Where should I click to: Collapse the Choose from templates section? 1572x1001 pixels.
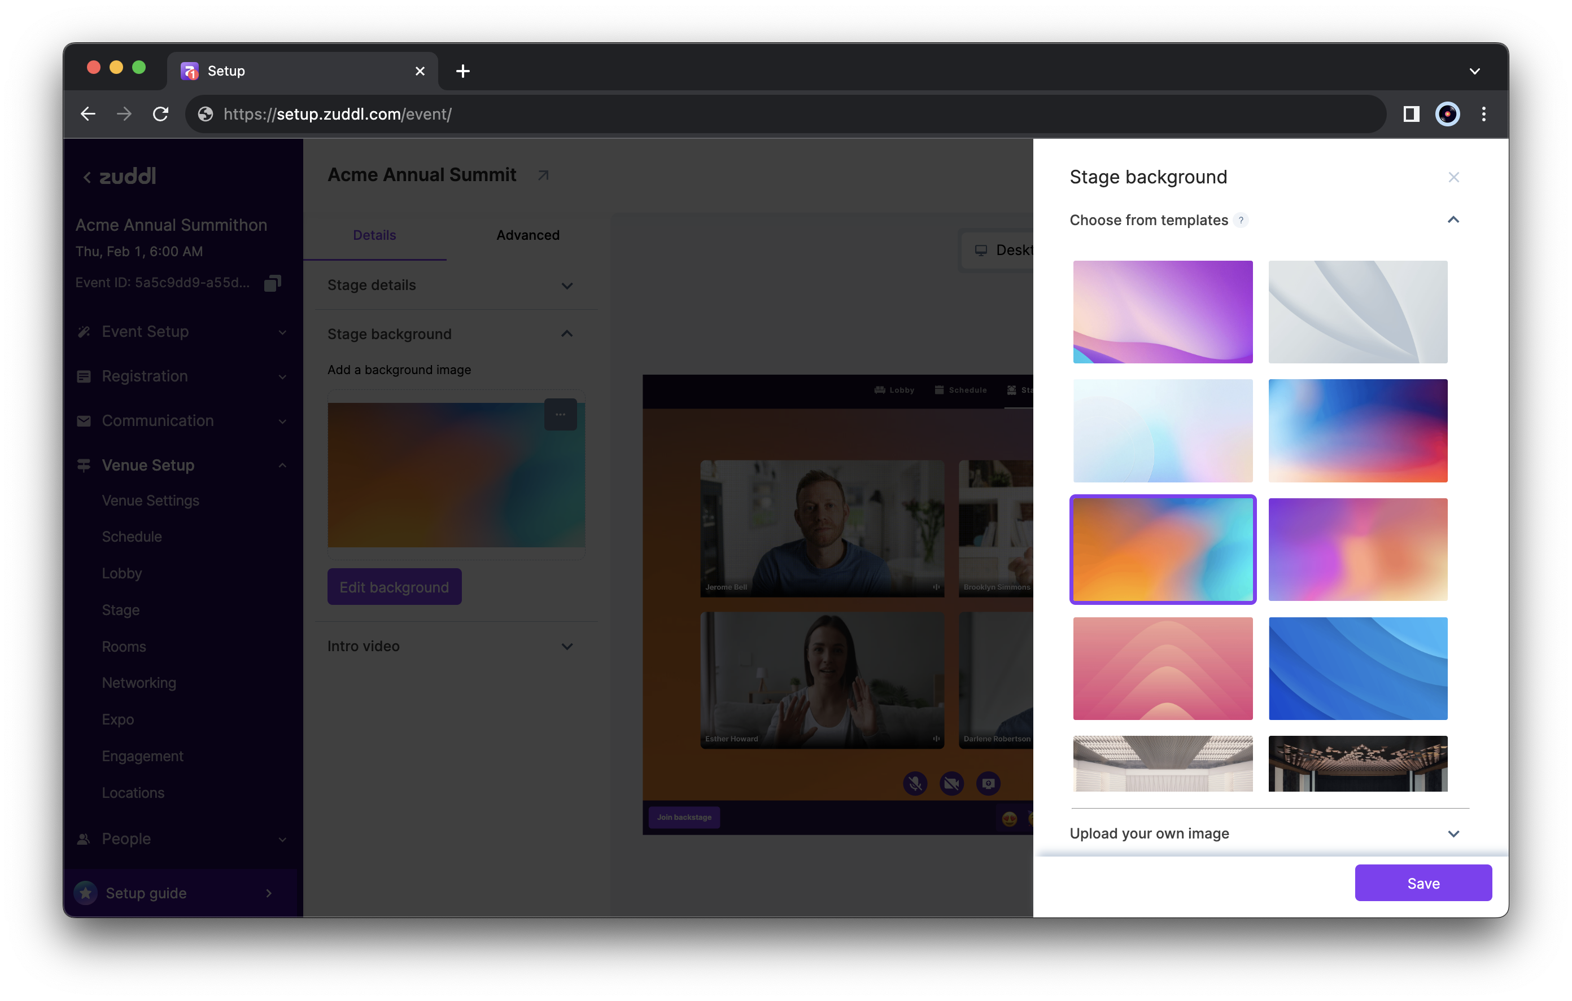pos(1453,220)
